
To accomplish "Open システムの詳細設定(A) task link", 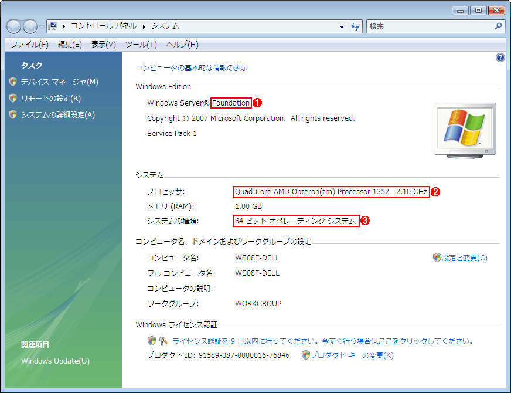I will (x=58, y=115).
